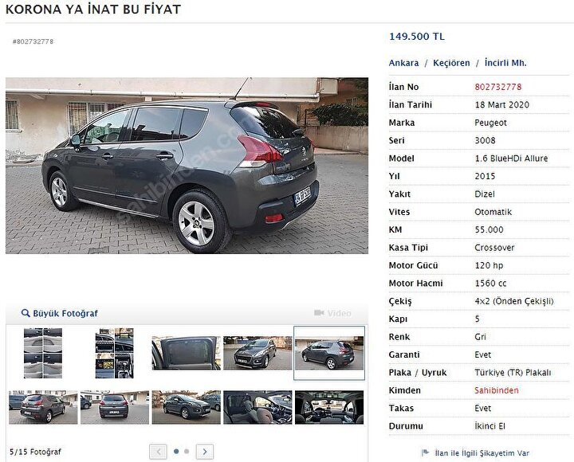
Task: Click the magnifier icon beside Büyük Fotoğraf
Action: [26, 313]
